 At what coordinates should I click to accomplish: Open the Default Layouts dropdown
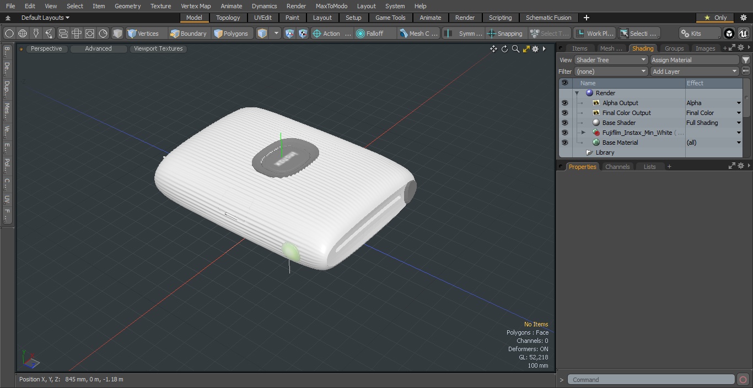pos(45,18)
